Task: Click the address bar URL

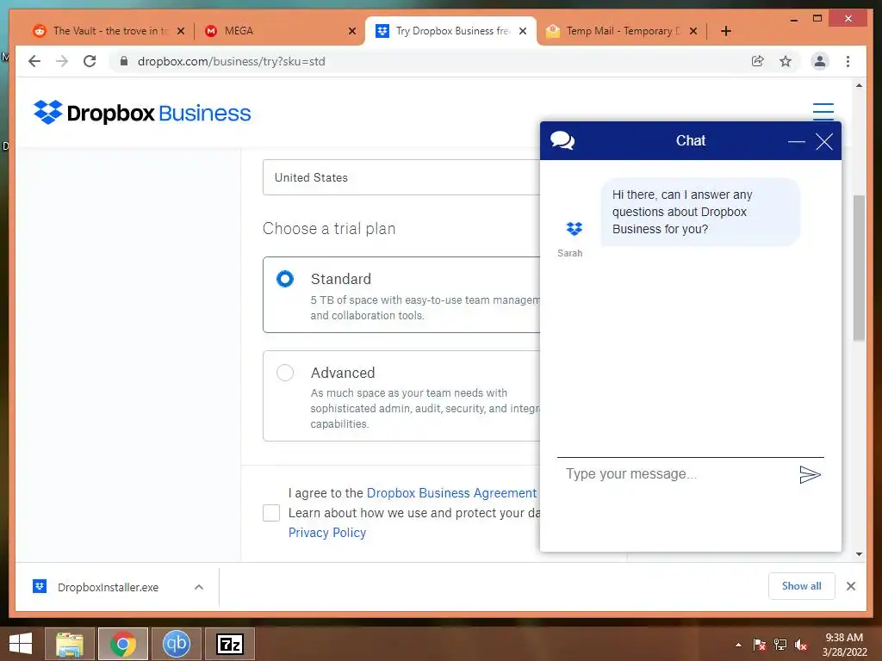Action: (x=231, y=61)
